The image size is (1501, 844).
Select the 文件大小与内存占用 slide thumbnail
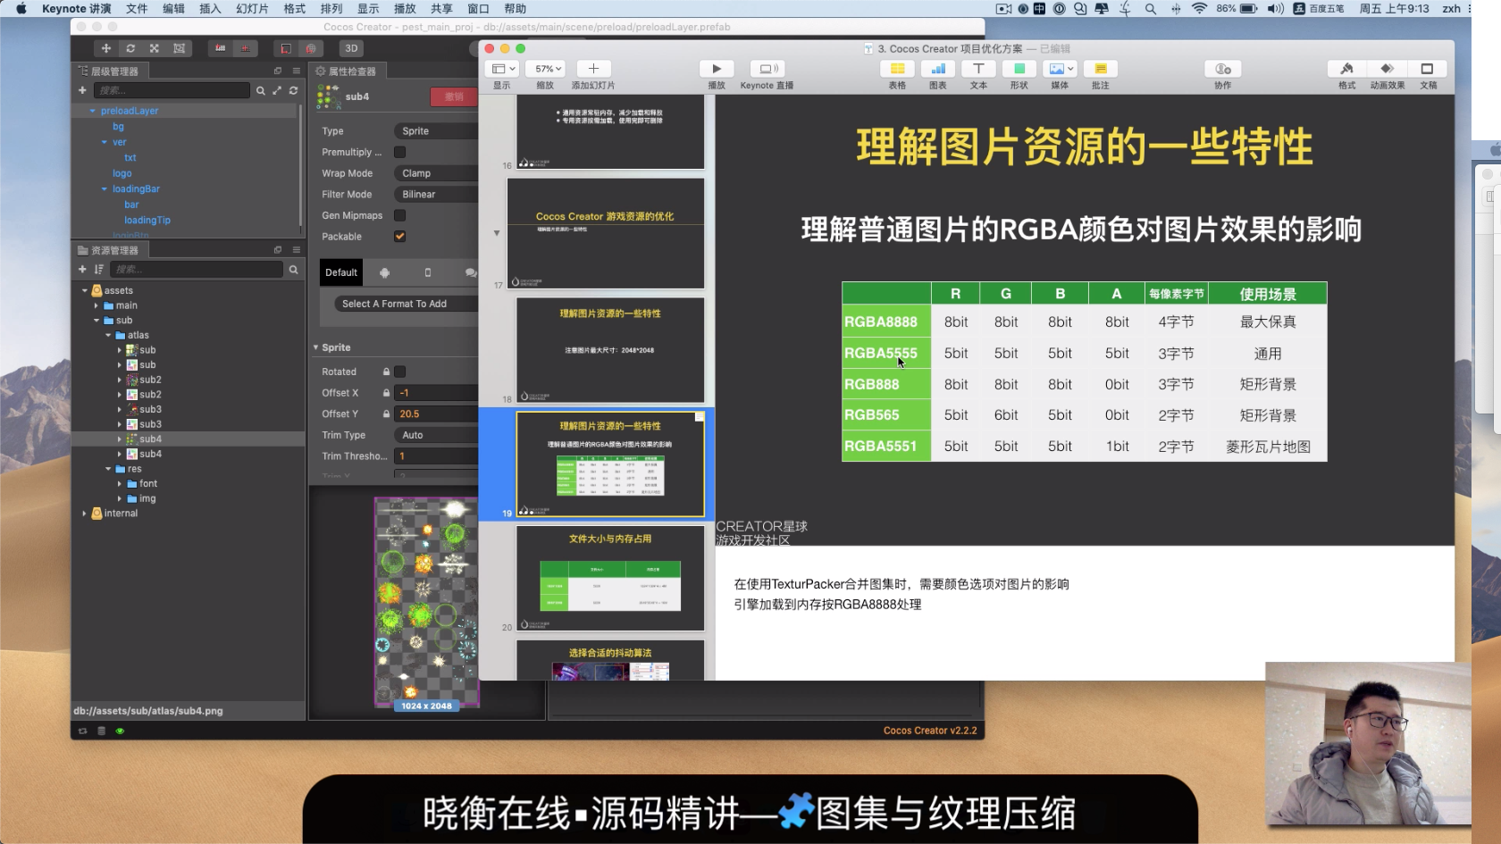pyautogui.click(x=610, y=577)
